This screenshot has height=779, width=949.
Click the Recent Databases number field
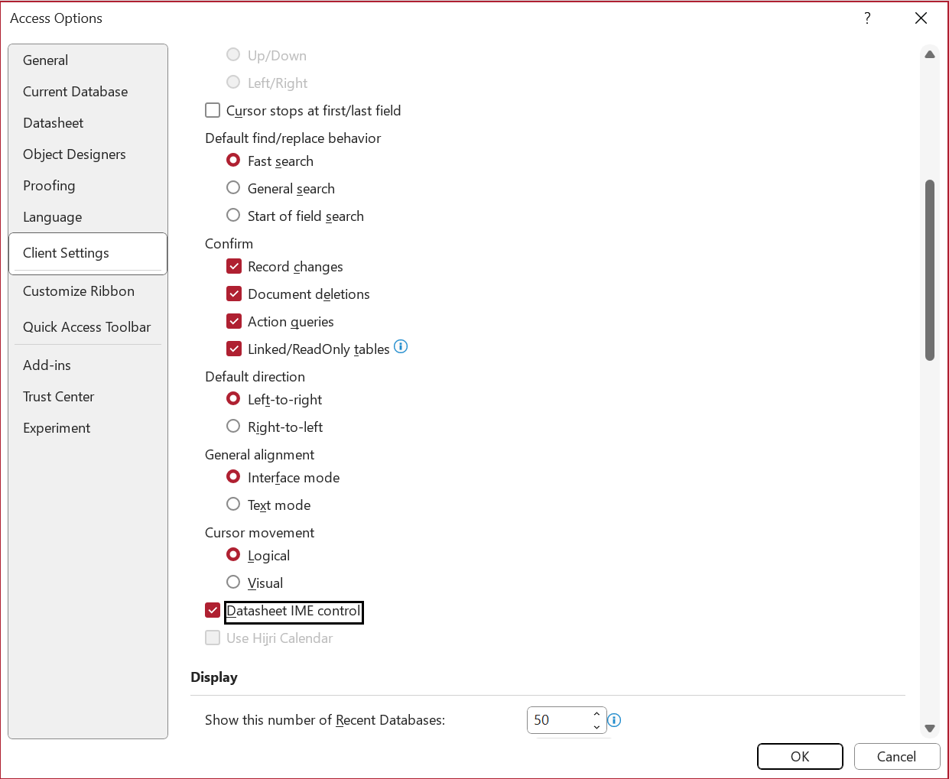point(559,720)
